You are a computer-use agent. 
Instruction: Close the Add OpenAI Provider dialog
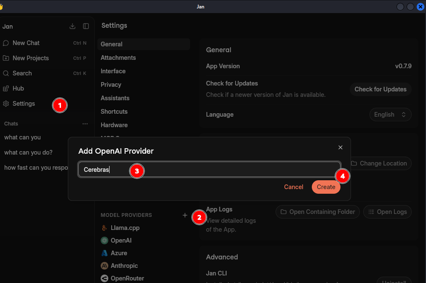click(x=340, y=147)
